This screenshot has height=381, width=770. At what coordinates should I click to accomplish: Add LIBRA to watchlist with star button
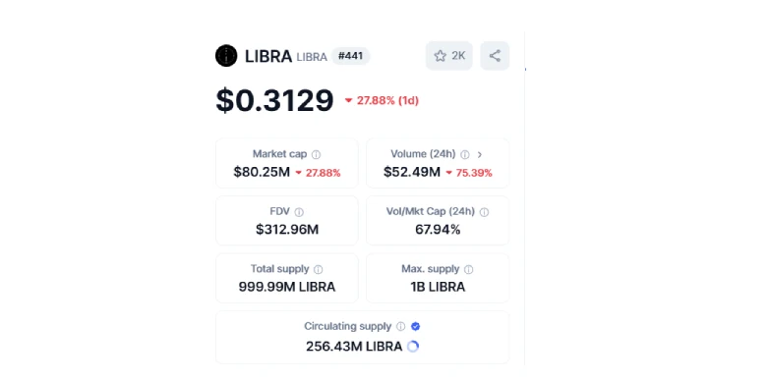pos(449,56)
